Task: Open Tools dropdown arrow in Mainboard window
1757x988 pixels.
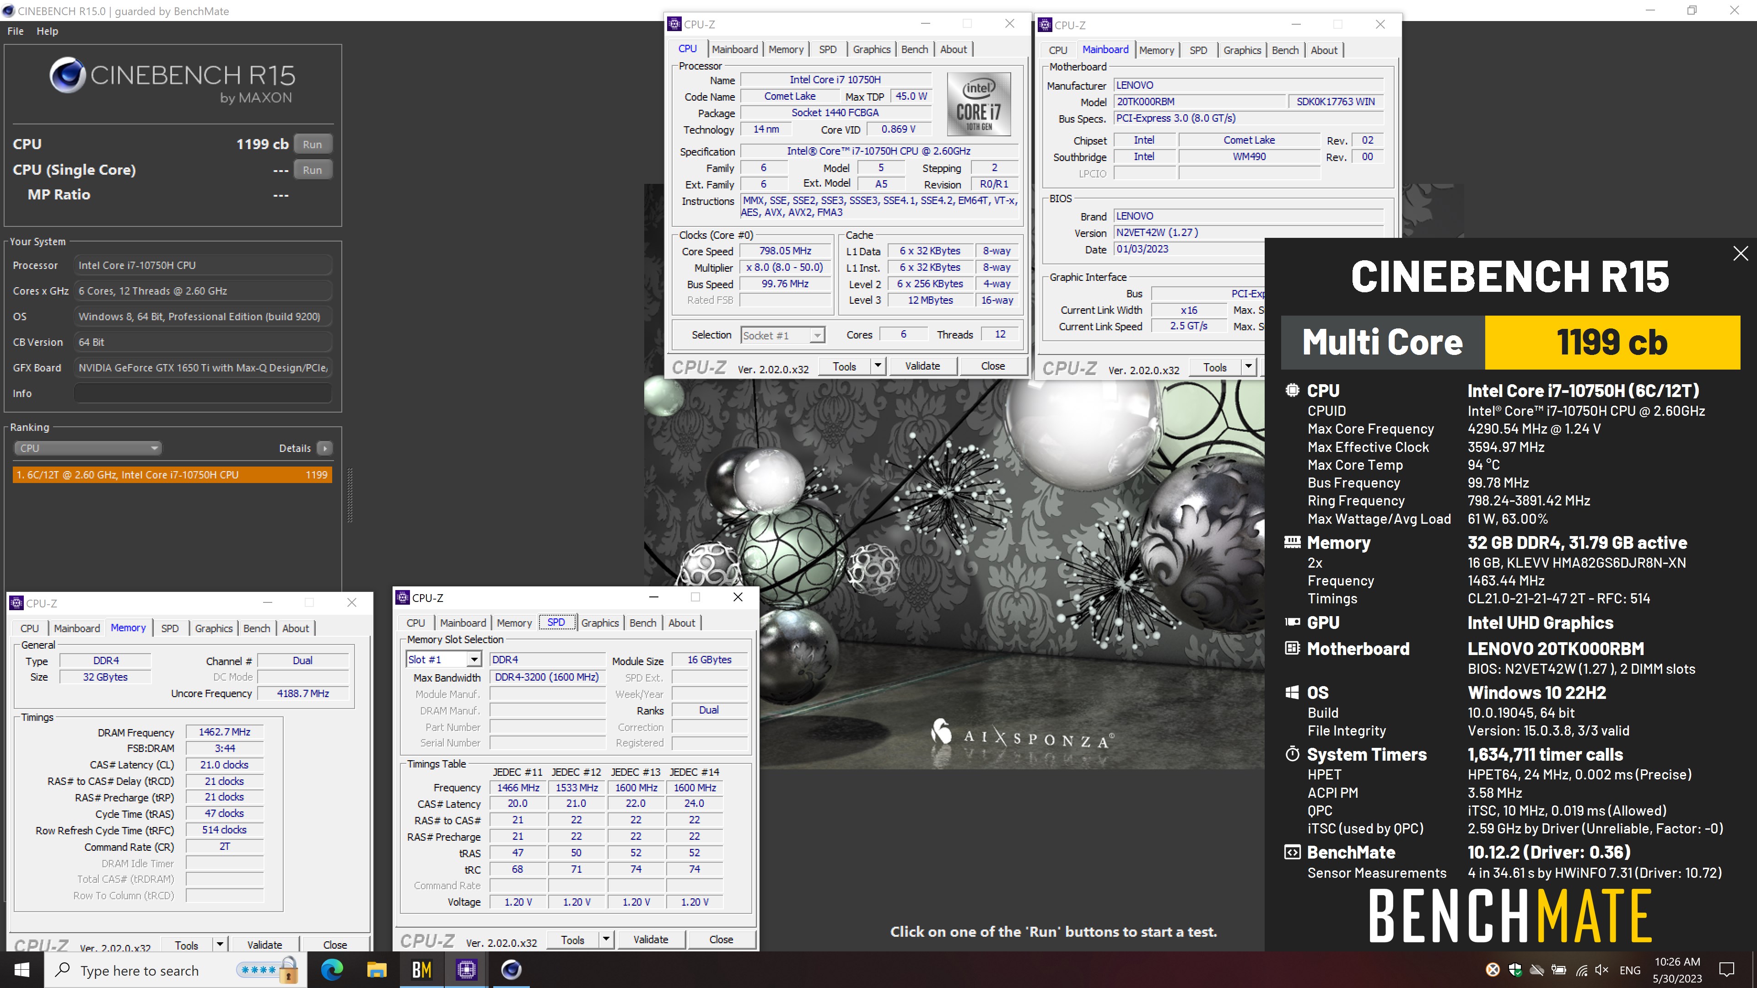Action: tap(1248, 367)
